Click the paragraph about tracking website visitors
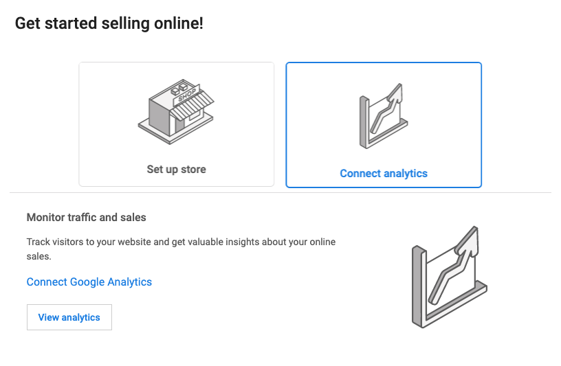The image size is (561, 366). point(181,249)
